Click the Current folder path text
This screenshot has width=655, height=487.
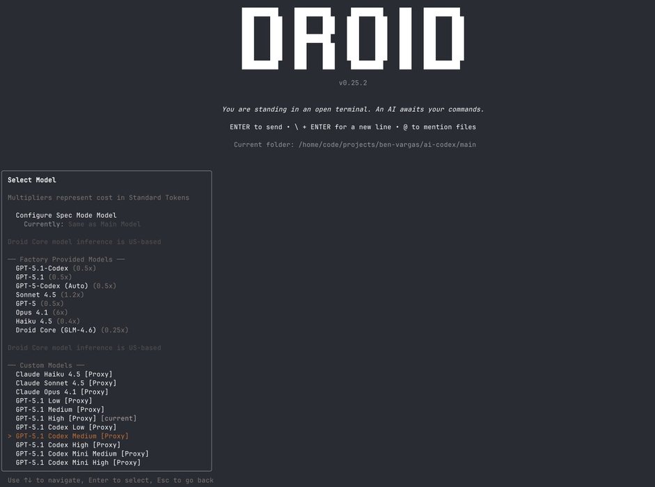click(355, 145)
